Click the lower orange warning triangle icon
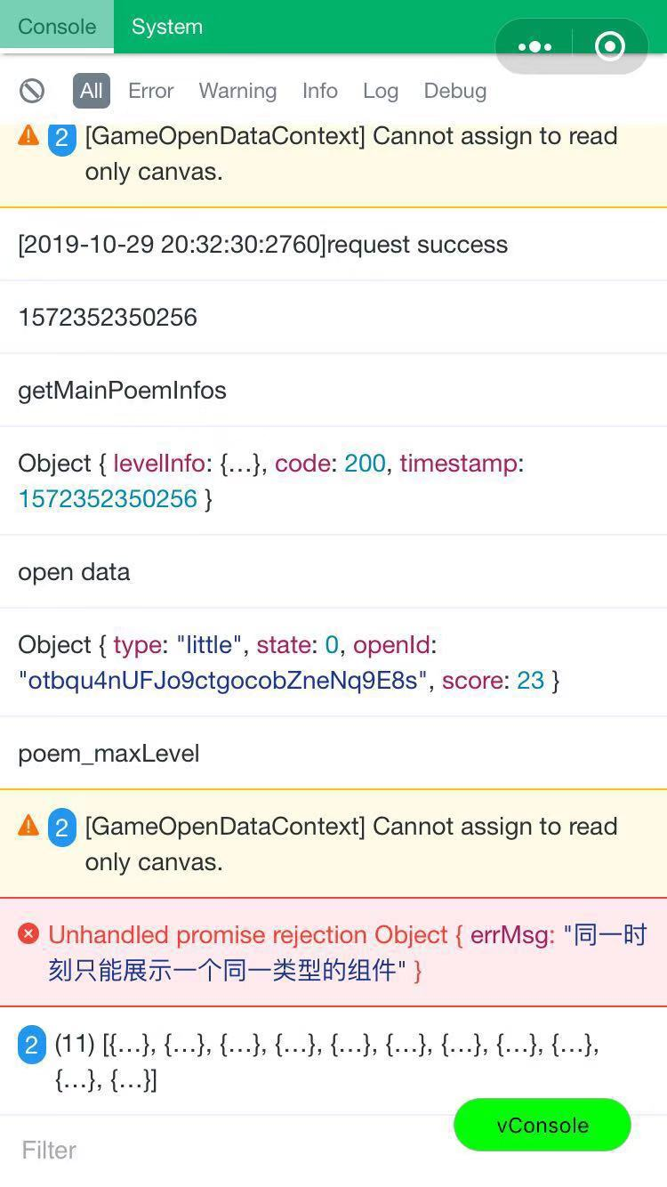 point(28,826)
